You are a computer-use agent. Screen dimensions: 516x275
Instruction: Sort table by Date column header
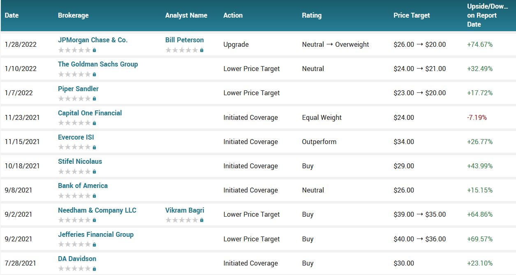click(x=12, y=15)
